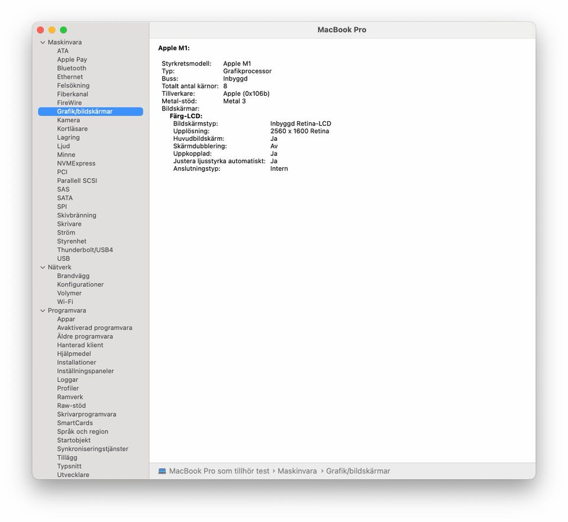This screenshot has height=522, width=568.
Task: Select Raw-stöd in the sidebar
Action: pos(72,406)
